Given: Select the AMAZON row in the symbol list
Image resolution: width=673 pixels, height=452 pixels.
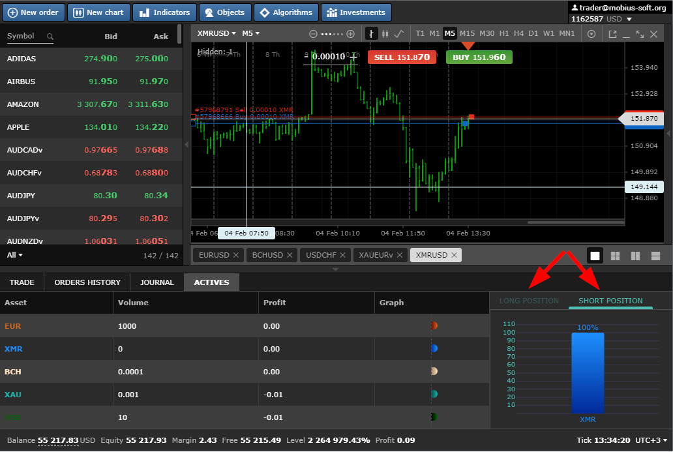Looking at the screenshot, I should coord(91,104).
